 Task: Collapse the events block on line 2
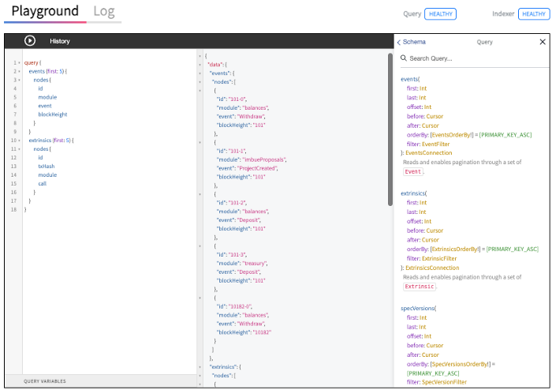click(19, 72)
